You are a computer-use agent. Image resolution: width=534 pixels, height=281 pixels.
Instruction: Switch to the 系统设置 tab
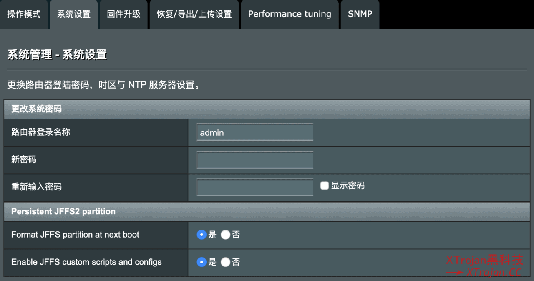pyautogui.click(x=74, y=14)
